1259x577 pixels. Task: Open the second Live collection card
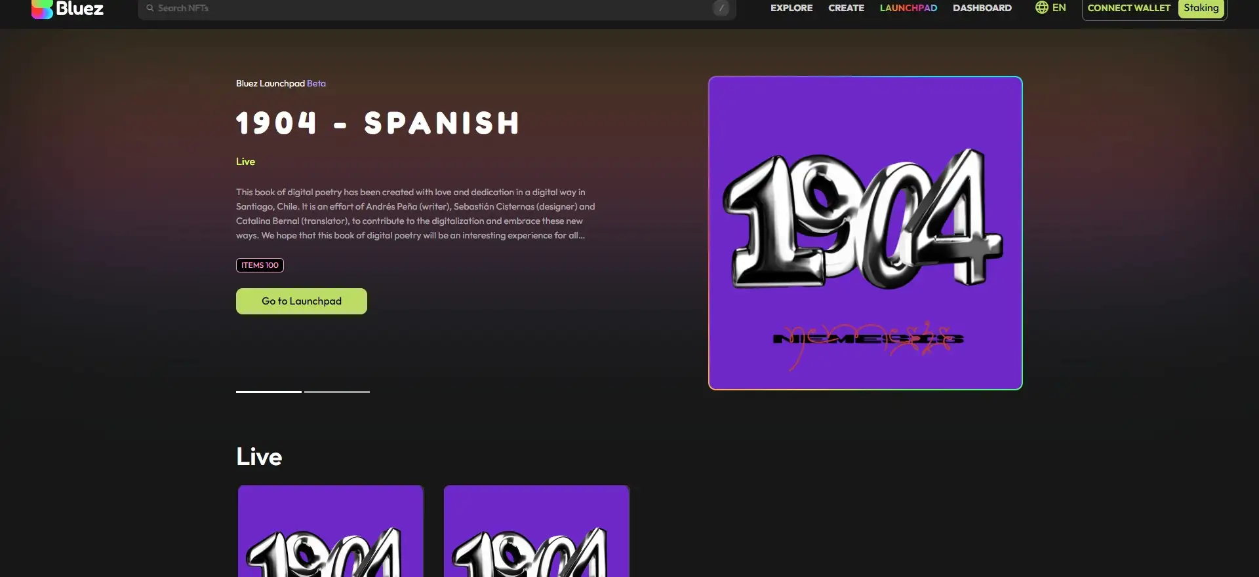point(536,530)
